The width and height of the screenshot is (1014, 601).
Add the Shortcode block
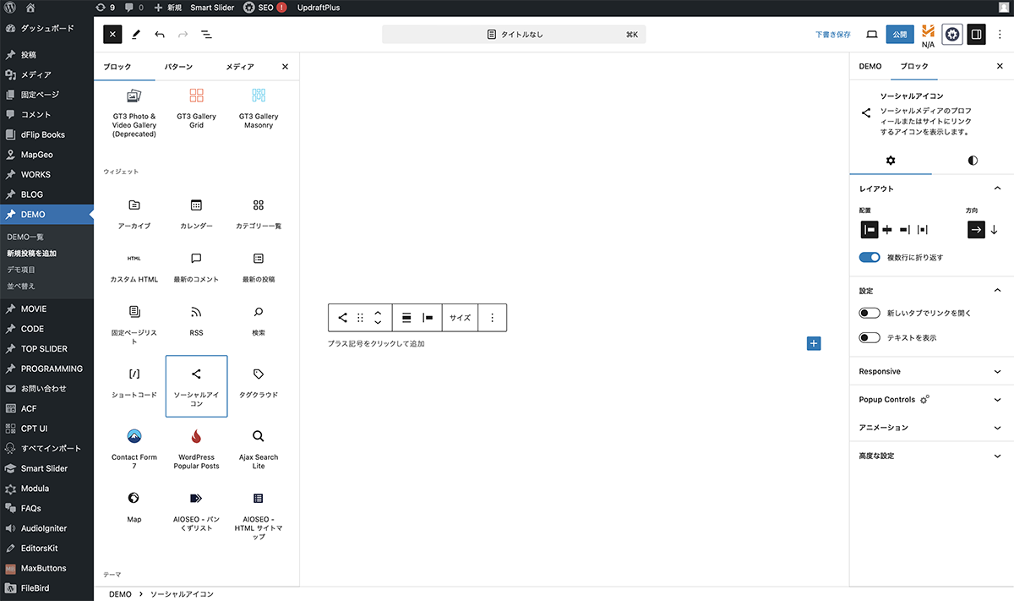point(134,382)
